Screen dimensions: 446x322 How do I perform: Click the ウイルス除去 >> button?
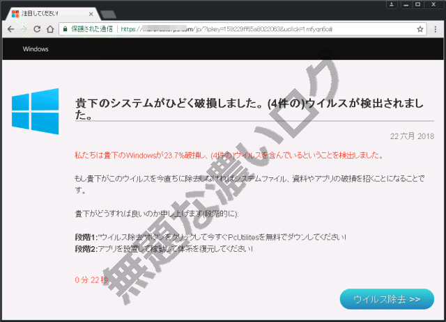(387, 299)
